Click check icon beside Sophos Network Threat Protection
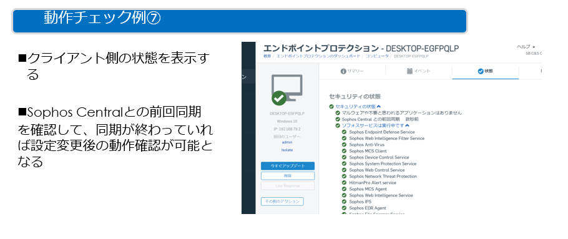 click(x=344, y=177)
